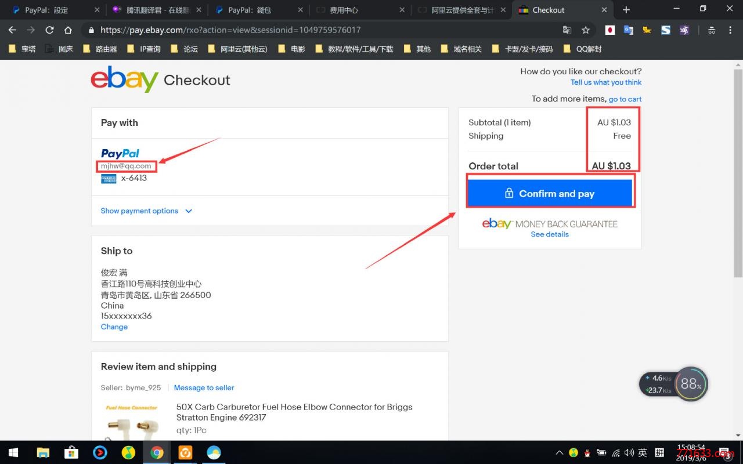743x464 pixels.
Task: Open the Windows Start menu
Action: coord(13,452)
